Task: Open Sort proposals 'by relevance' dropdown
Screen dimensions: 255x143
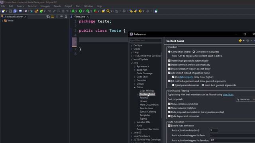Action: [x=245, y=99]
